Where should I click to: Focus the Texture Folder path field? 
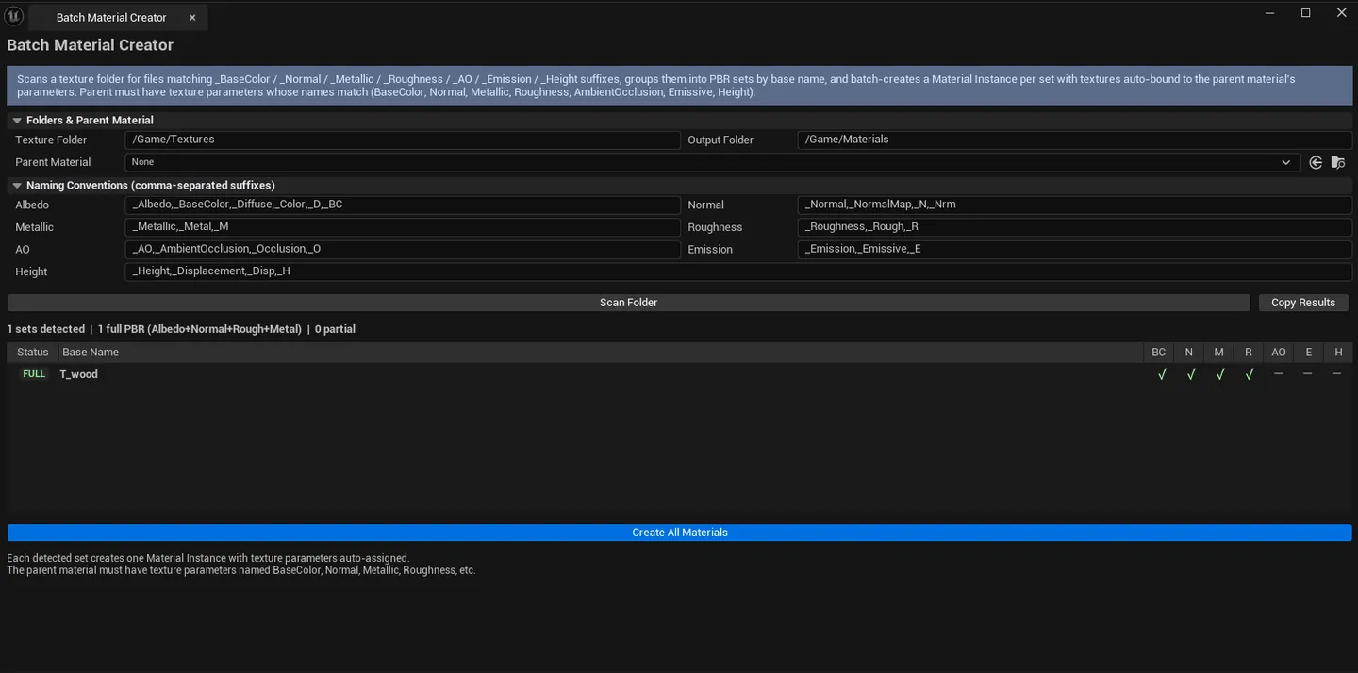pyautogui.click(x=403, y=140)
